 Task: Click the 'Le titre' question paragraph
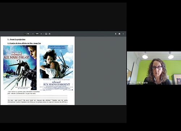click(x=38, y=101)
